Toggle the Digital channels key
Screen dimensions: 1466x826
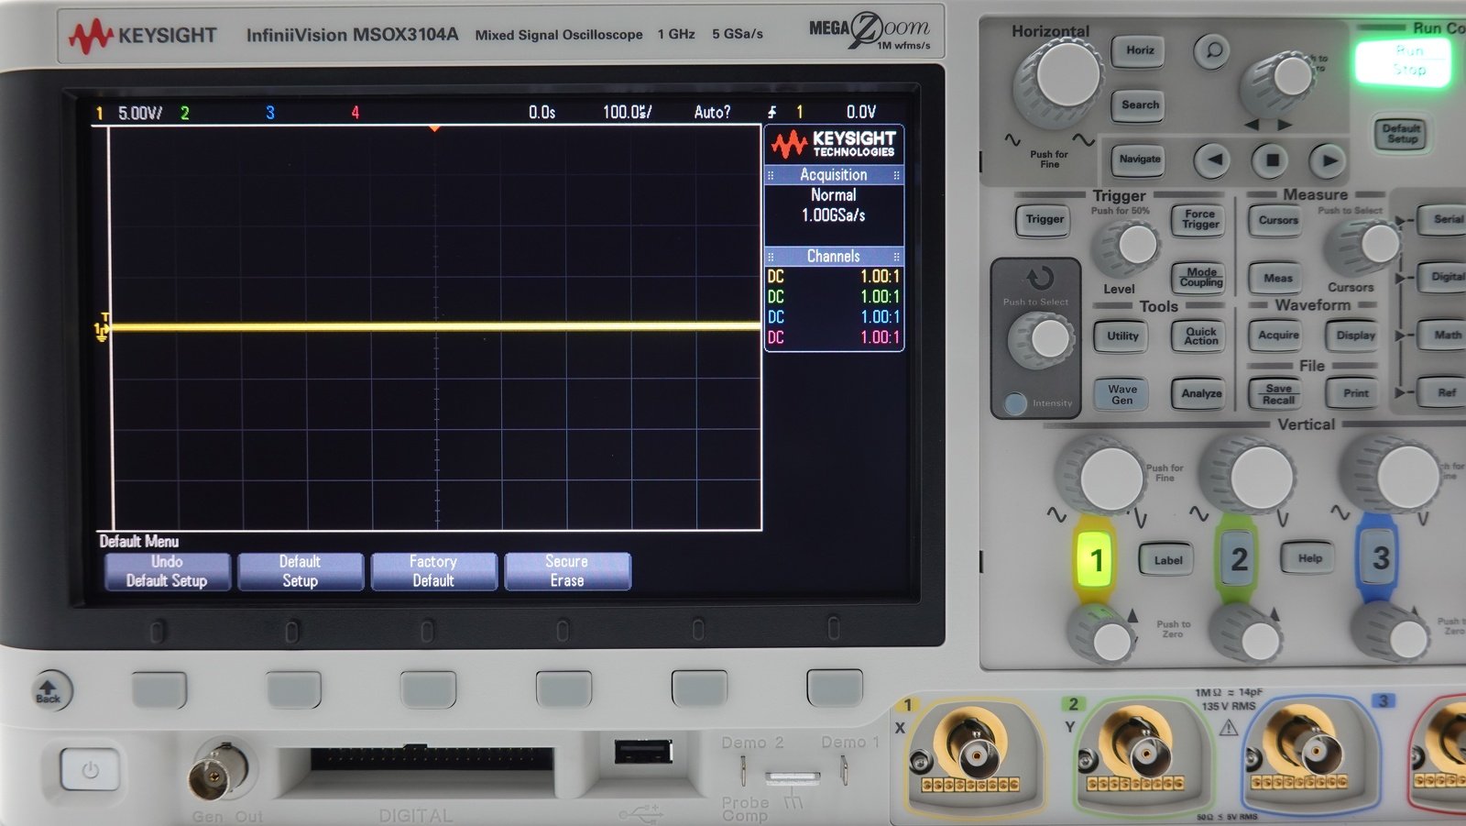tap(1444, 277)
